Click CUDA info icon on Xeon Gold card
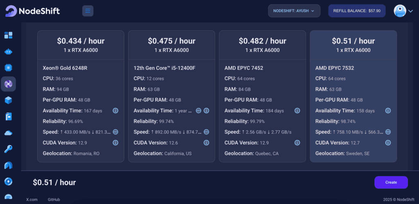The width and height of the screenshot is (419, 204). click(x=115, y=143)
